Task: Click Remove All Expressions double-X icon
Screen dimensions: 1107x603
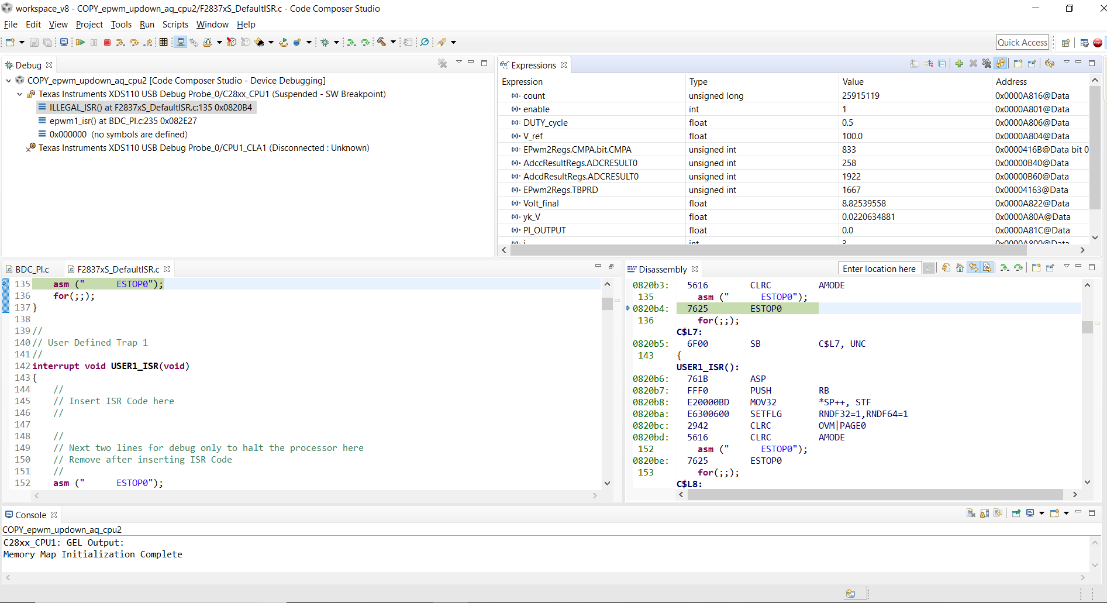Action: (987, 63)
